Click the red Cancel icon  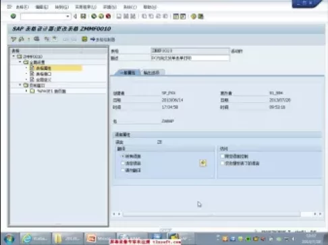pos(108,16)
